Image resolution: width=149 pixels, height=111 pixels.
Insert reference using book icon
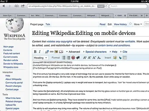61,52
